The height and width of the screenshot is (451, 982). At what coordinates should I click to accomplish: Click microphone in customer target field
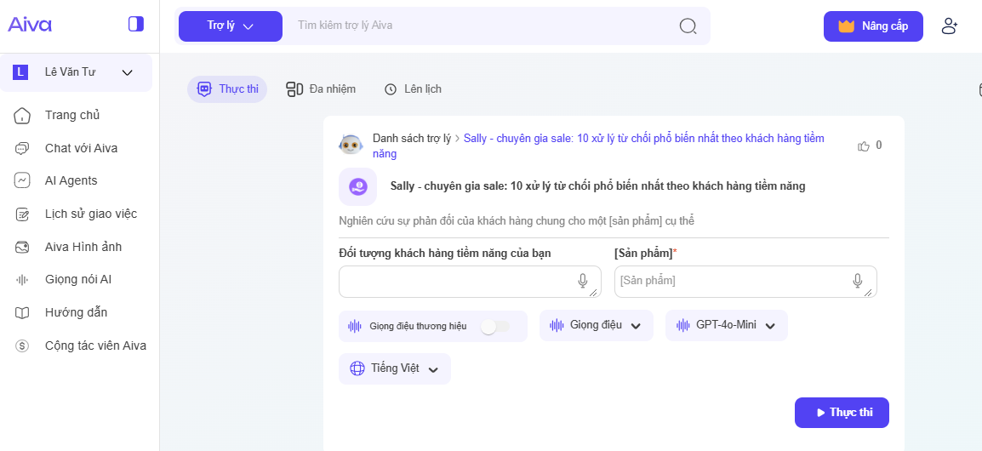(583, 281)
